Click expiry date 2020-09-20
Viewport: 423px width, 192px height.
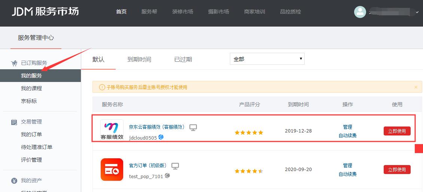[x=298, y=169]
